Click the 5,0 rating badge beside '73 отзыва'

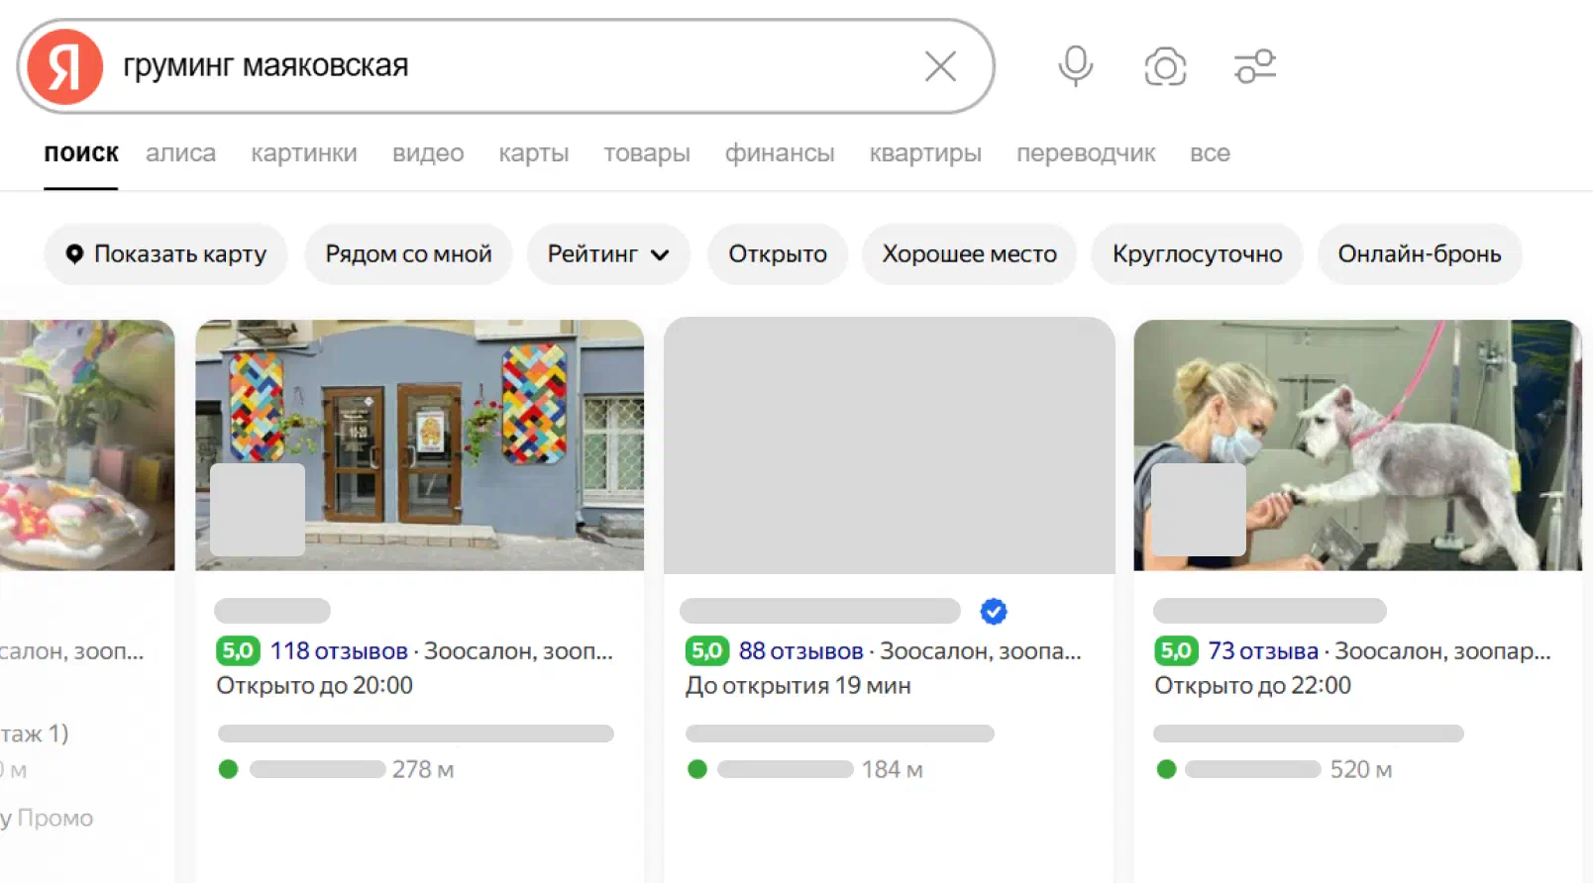[x=1176, y=651]
